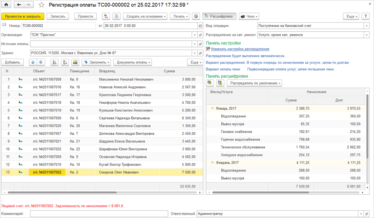Click into the Комментарий input field
Screen dimensions: 374x218
pos(99,214)
